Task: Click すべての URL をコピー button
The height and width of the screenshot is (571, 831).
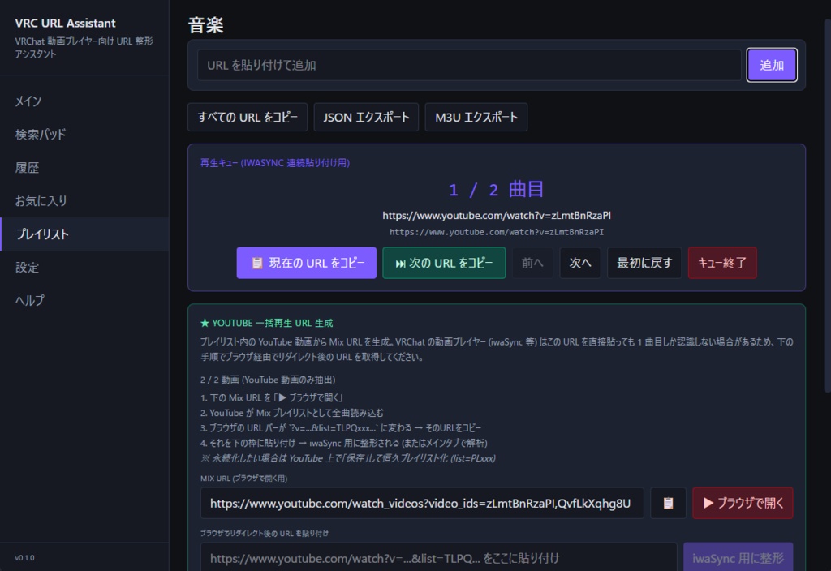Action: (248, 117)
